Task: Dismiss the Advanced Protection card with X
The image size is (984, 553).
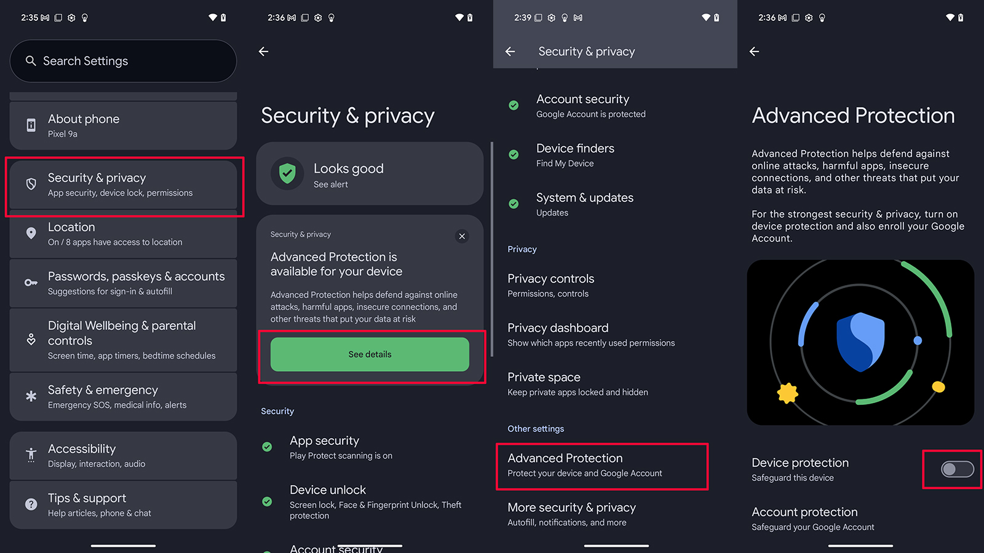Action: coord(462,236)
